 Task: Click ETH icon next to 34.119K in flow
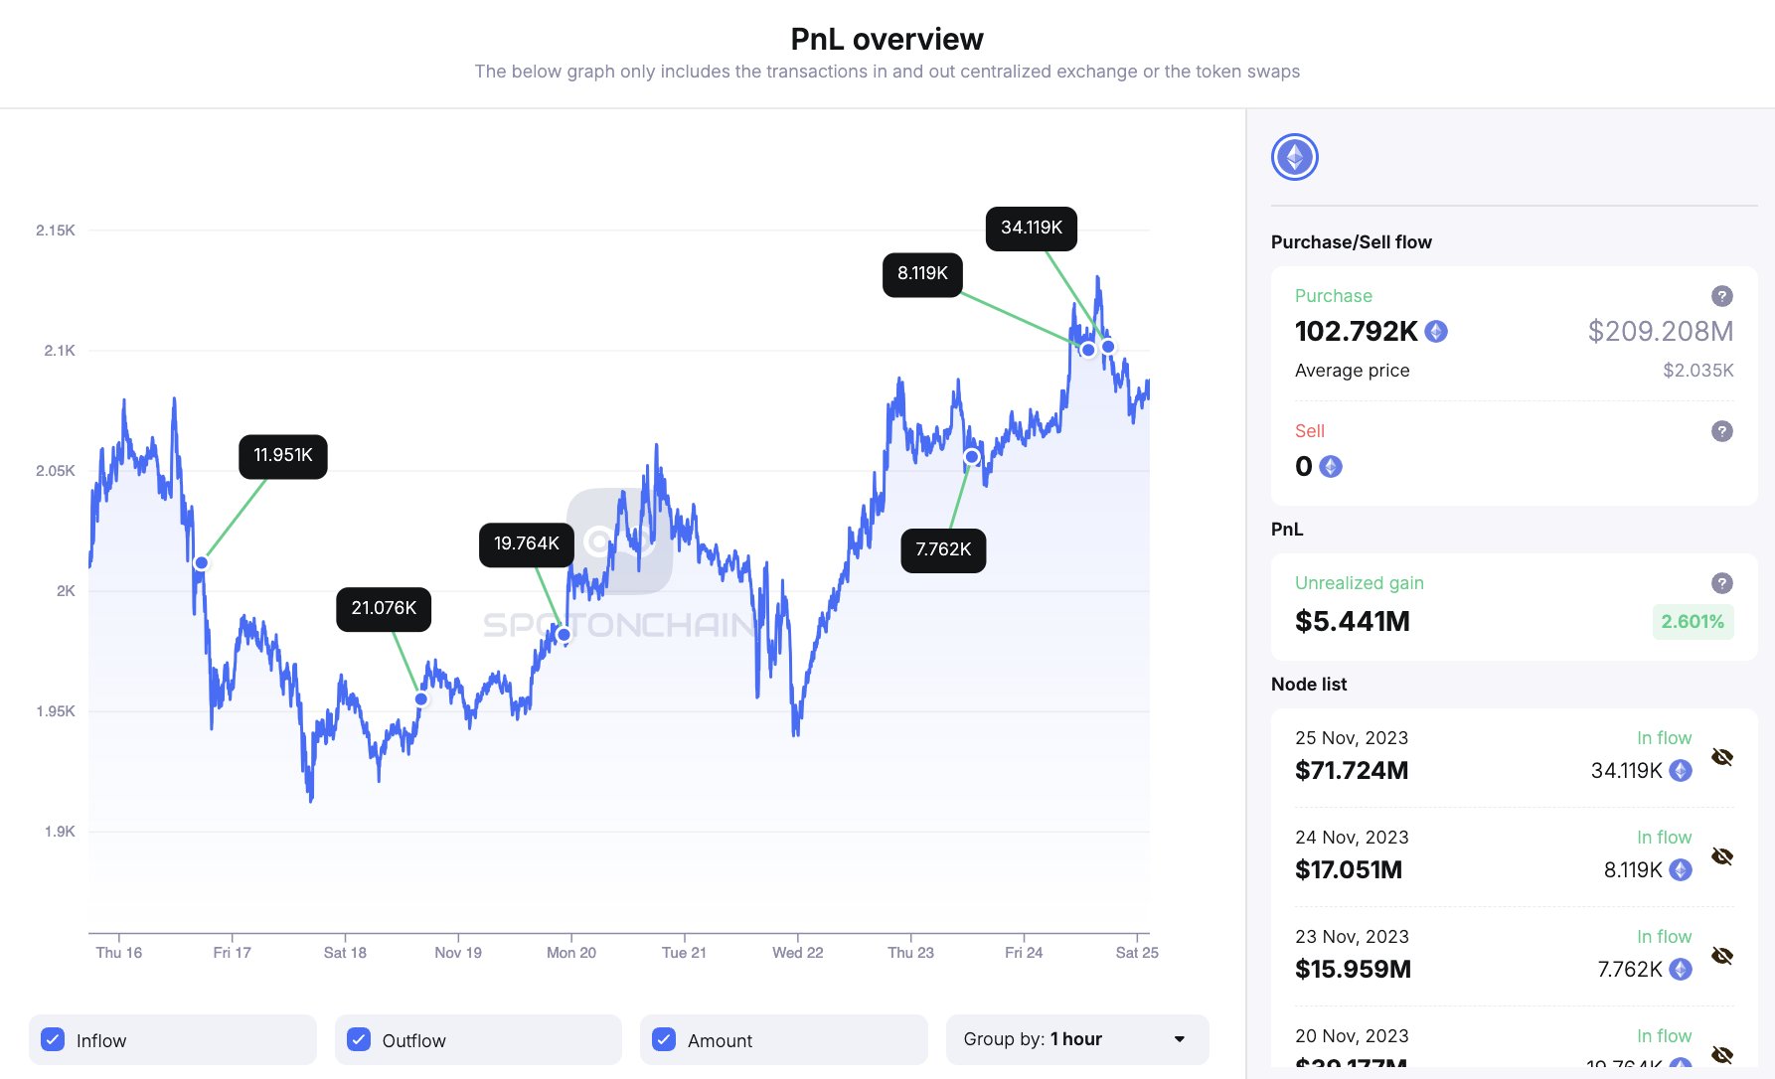click(x=1681, y=771)
